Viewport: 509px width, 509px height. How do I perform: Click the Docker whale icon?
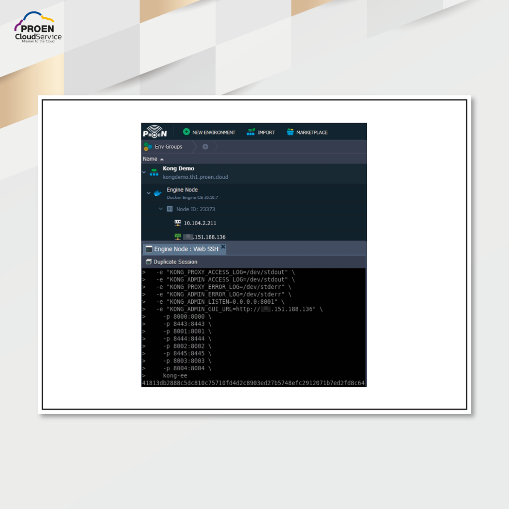pos(158,193)
